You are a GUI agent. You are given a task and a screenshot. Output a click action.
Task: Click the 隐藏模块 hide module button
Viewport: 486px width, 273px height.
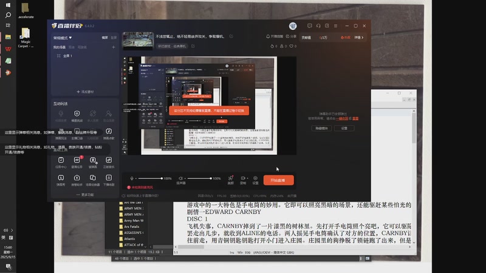(x=321, y=128)
